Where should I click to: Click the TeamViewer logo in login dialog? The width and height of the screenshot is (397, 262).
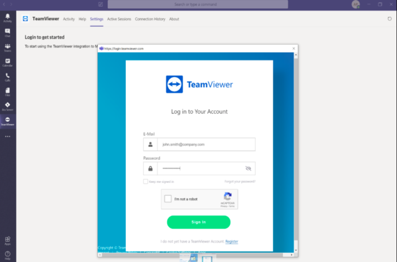pyautogui.click(x=199, y=84)
